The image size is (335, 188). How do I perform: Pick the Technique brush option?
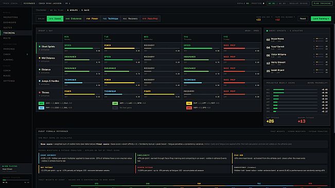[111, 19]
